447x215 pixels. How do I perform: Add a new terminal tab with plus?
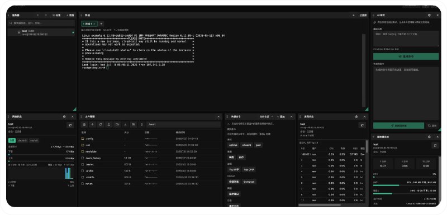101,24
